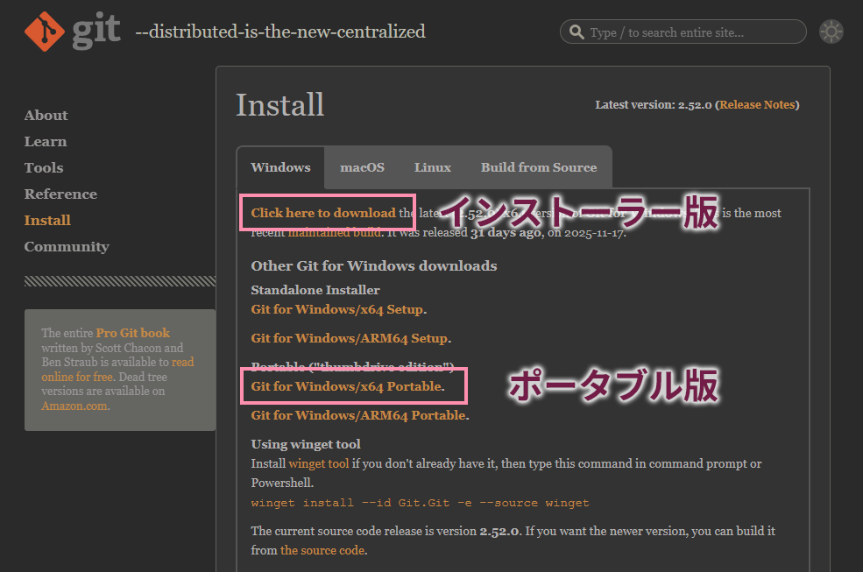This screenshot has height=572, width=863.
Task: Open the Build from Source tab
Action: coord(538,167)
